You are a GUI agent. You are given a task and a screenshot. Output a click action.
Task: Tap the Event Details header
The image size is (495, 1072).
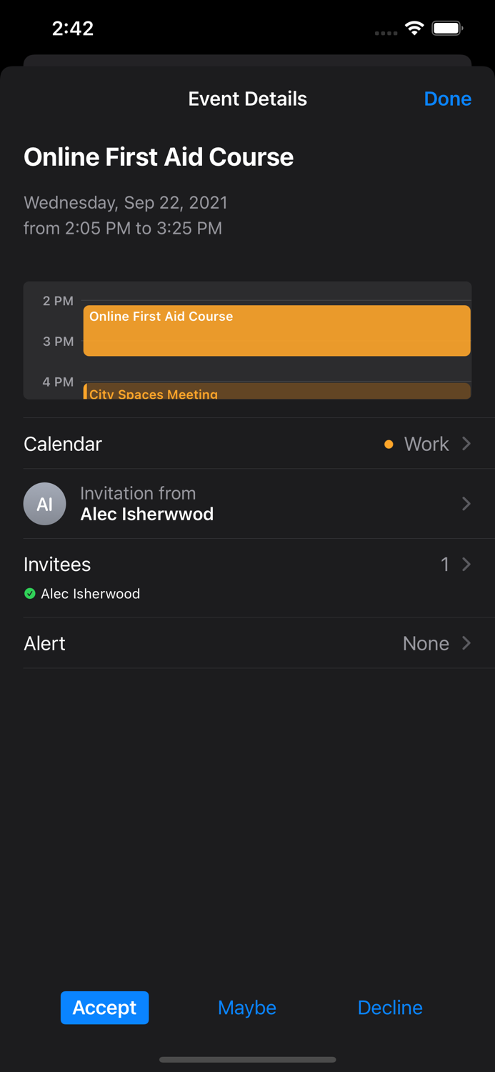point(247,99)
